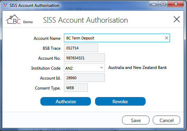
Task: Maximize the SISS Account Authorisation window
Action: click(x=163, y=4)
